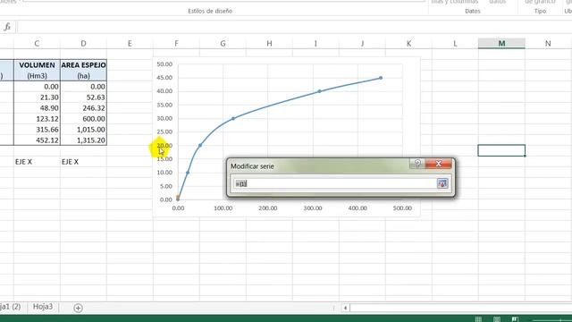
Task: Click the chart's last data point near 45.00
Action: tap(381, 78)
